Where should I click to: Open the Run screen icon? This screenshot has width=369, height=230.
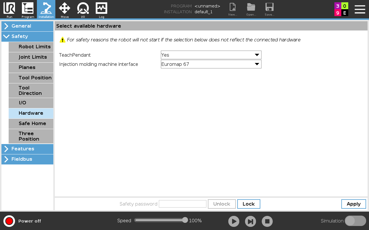click(9, 9)
